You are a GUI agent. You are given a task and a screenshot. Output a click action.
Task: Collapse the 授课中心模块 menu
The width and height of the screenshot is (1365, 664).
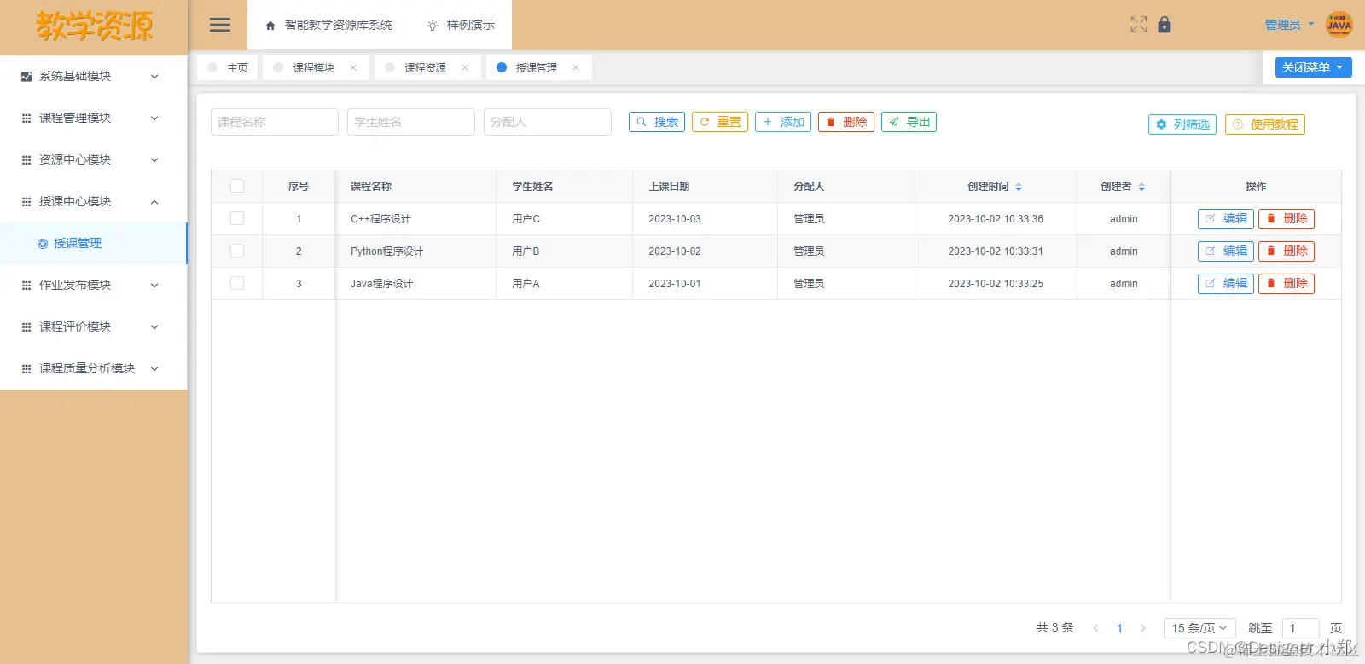coord(94,201)
